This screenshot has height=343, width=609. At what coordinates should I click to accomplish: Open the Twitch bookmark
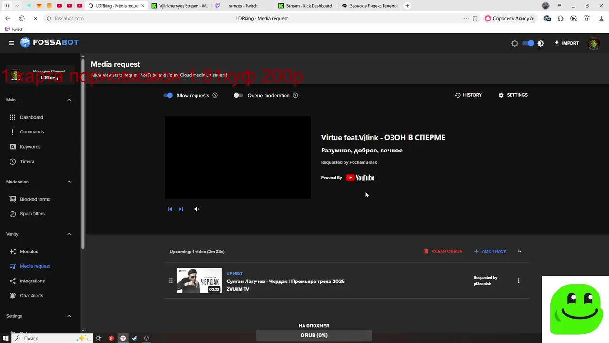point(14,29)
